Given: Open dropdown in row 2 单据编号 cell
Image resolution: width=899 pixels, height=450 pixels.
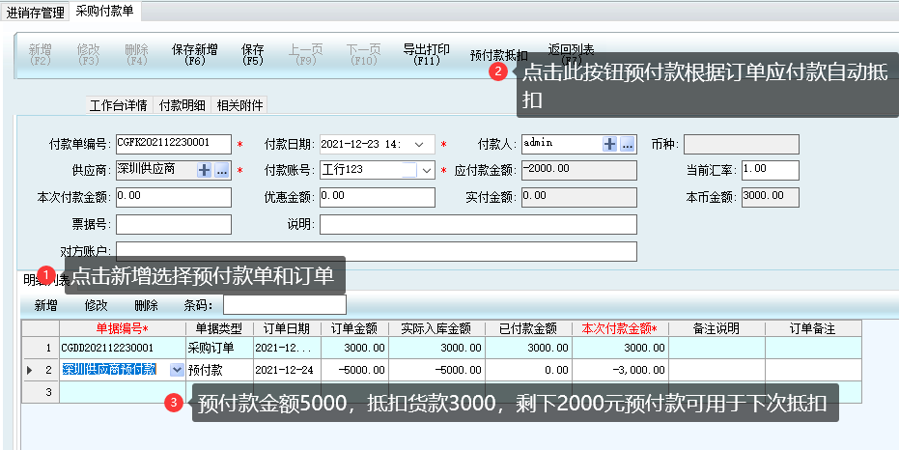Looking at the screenshot, I should pos(176,369).
